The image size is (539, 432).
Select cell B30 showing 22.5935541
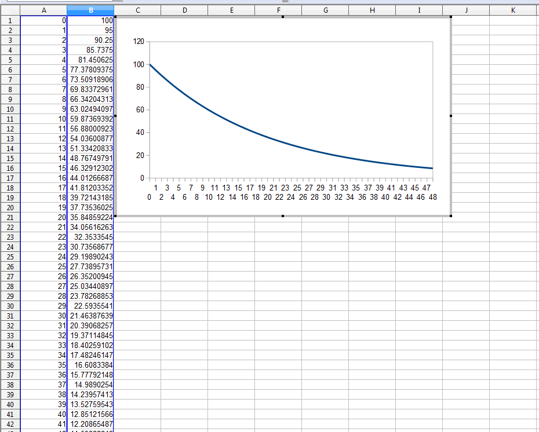click(x=90, y=306)
